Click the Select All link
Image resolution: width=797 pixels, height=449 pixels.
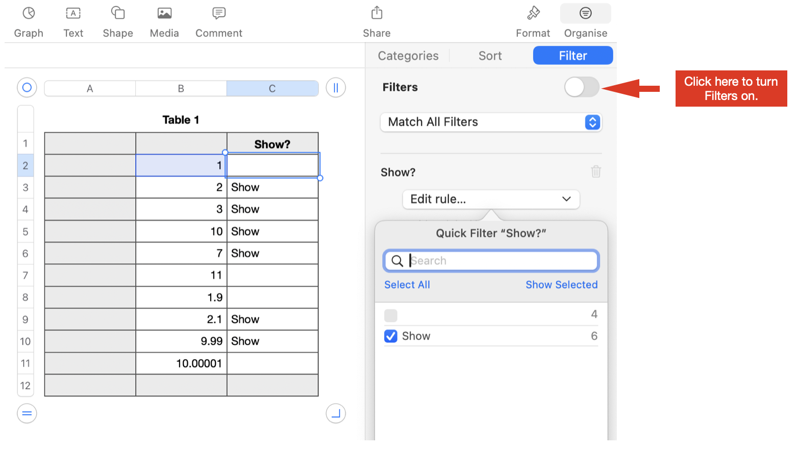[407, 285]
